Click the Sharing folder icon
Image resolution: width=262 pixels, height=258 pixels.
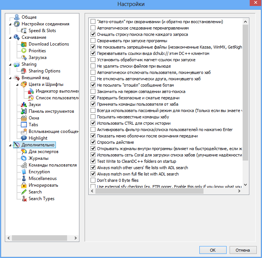17,64
